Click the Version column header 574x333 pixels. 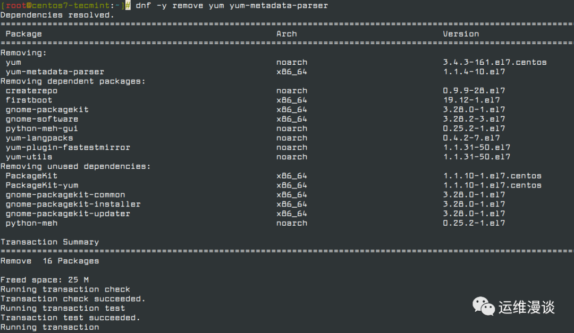pyautogui.click(x=461, y=34)
